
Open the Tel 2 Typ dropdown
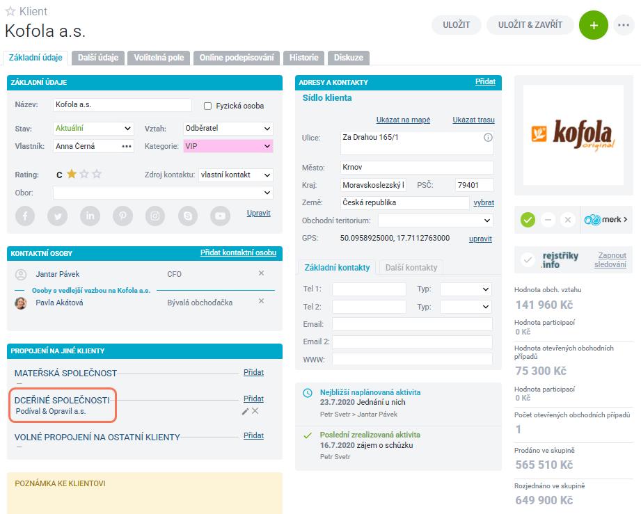[x=466, y=307]
